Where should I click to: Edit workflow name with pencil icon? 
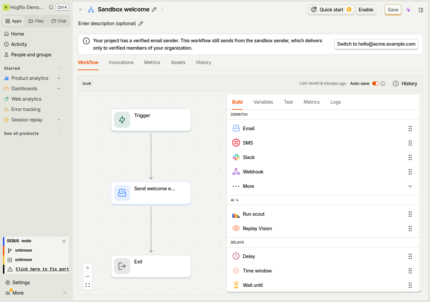tap(154, 9)
